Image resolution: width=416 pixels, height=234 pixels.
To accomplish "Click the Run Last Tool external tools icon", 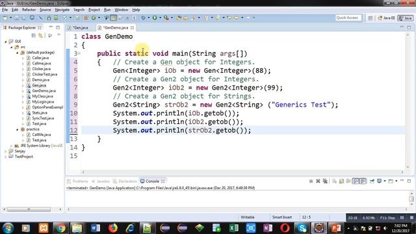I will pyautogui.click(x=166, y=18).
